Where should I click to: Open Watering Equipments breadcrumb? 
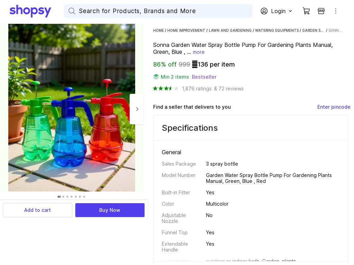277,31
